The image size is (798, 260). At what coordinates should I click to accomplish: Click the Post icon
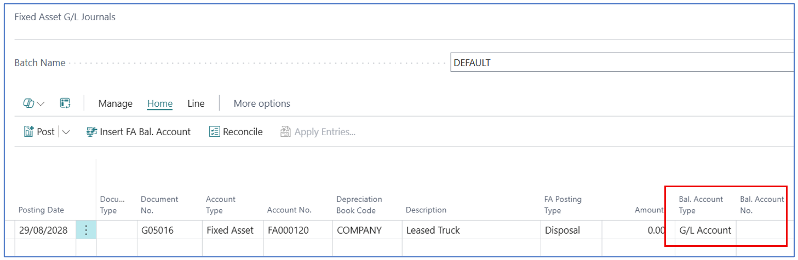pyautogui.click(x=29, y=132)
